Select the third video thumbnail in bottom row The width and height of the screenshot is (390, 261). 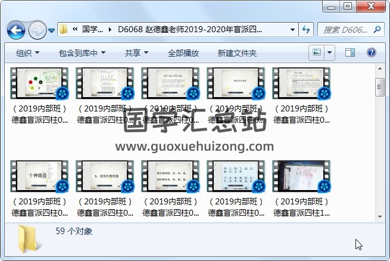pos(170,176)
